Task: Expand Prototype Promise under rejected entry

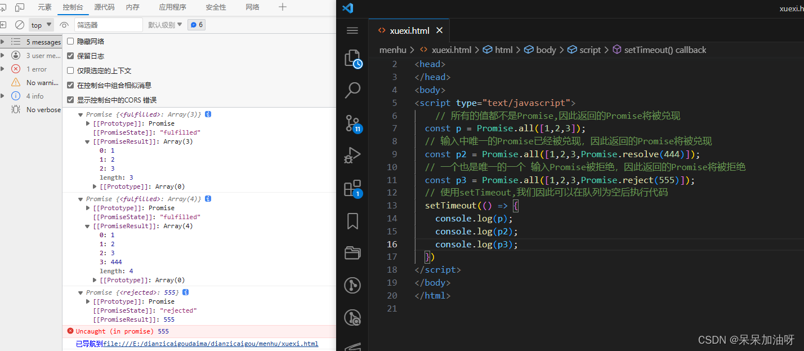Action: coord(88,301)
